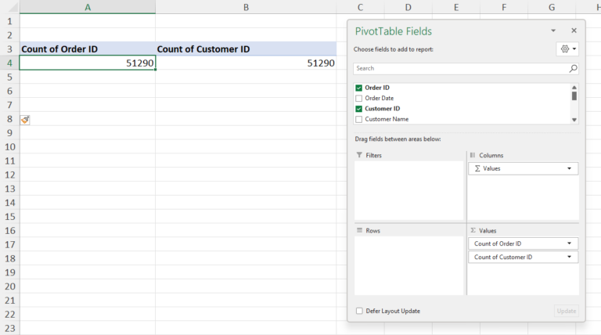The image size is (601, 335).
Task: Open the Tools gear icon menu
Action: 567,49
